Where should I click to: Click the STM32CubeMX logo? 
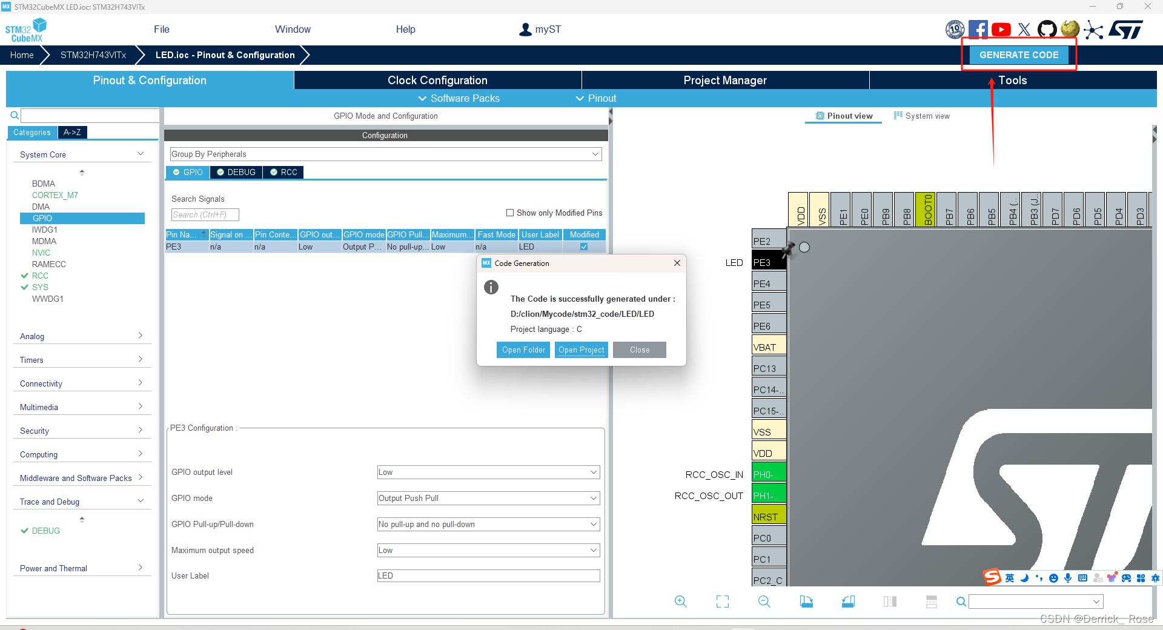click(25, 30)
